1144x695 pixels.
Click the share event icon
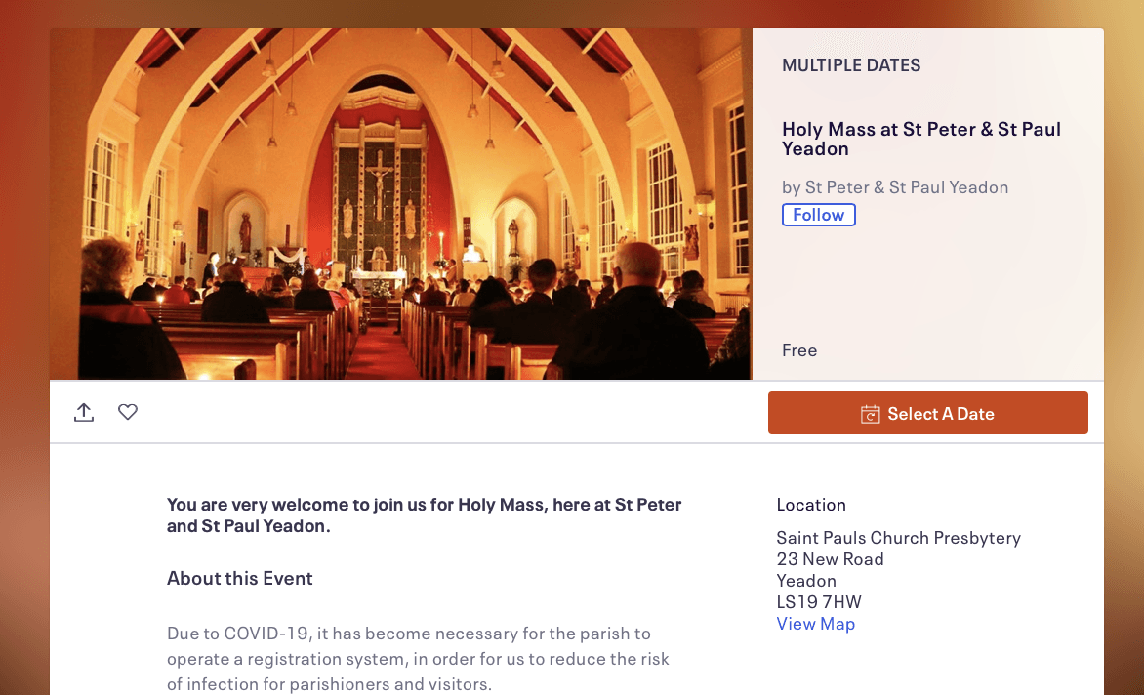(84, 412)
